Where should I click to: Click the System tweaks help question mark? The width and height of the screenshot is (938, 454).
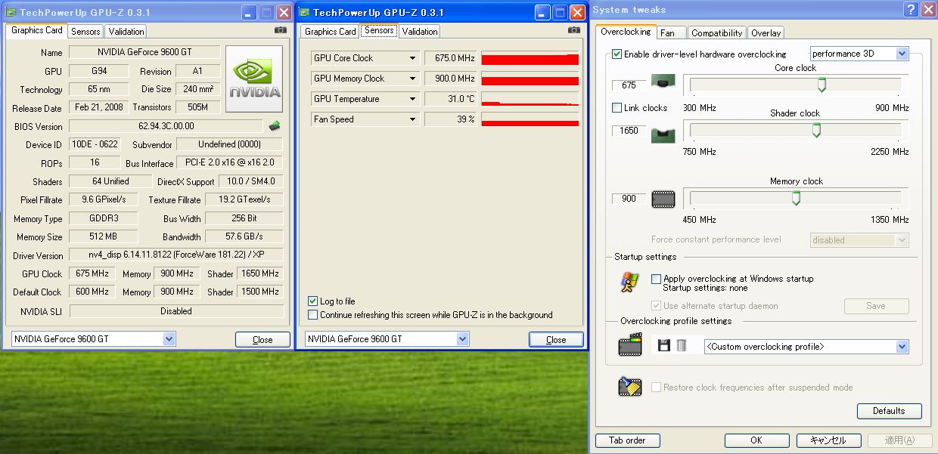pos(912,10)
